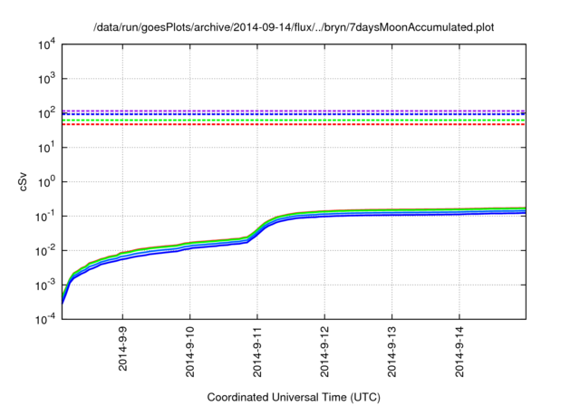This screenshot has height=406, width=580.
Task: Click the 2014-9-10 date label
Action: [189, 352]
